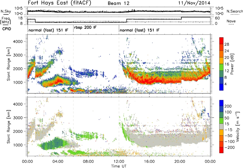This screenshot has width=243, height=168.
Task: Click the 'Freq. [MHz]' axis label
Action: pos(6,20)
